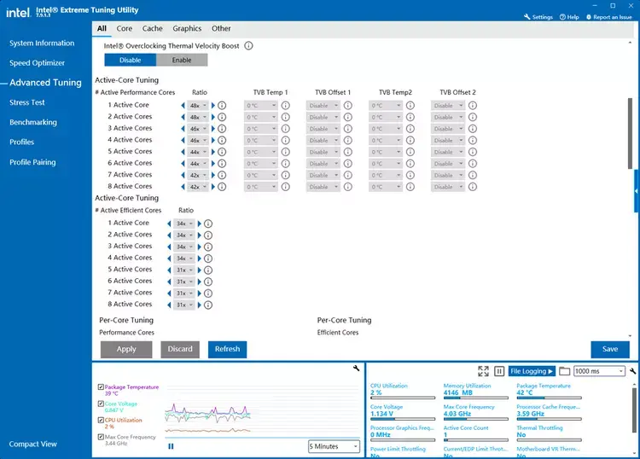Image resolution: width=640 pixels, height=459 pixels.
Task: Click the Save button
Action: [x=610, y=349]
